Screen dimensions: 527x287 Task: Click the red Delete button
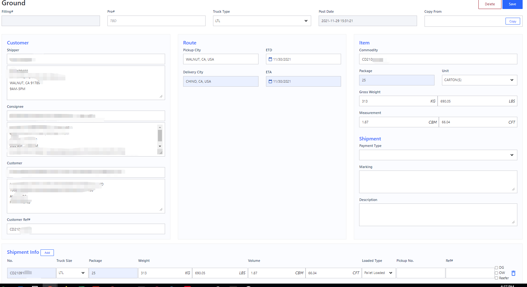tap(490, 4)
